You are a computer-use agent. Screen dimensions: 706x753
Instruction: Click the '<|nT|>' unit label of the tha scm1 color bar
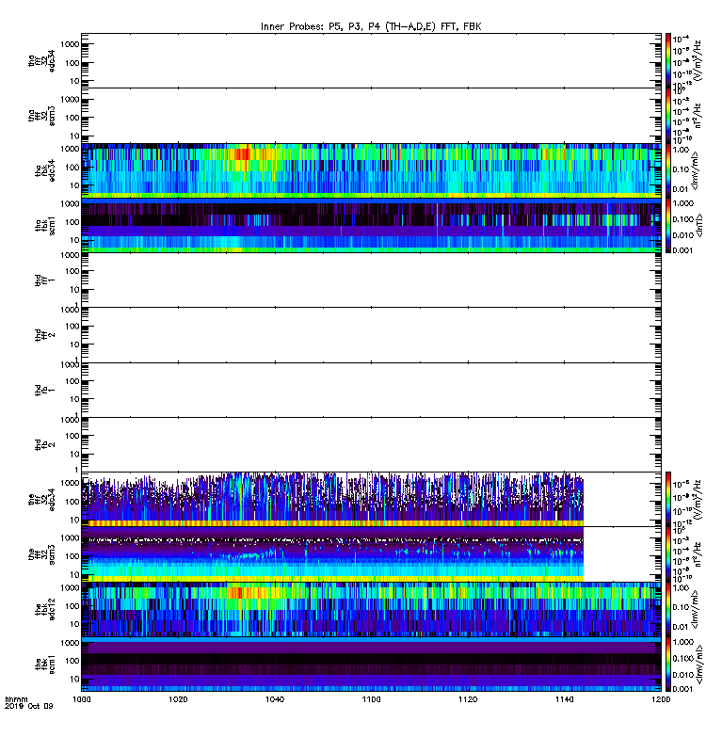[698, 226]
